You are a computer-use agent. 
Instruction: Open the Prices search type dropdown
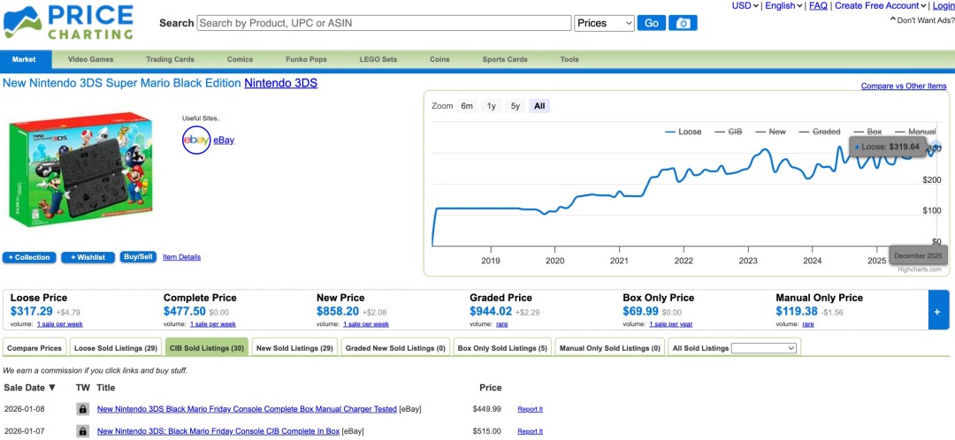coord(605,23)
